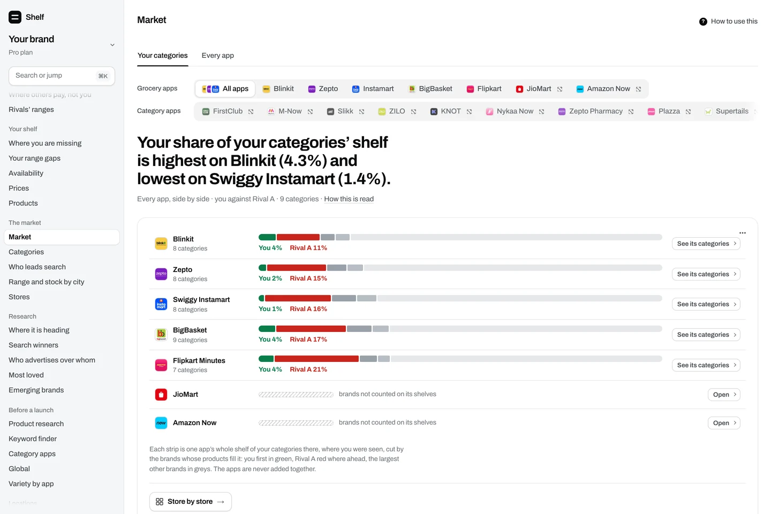Open the JioMart row Open button
771x514 pixels.
(x=724, y=395)
